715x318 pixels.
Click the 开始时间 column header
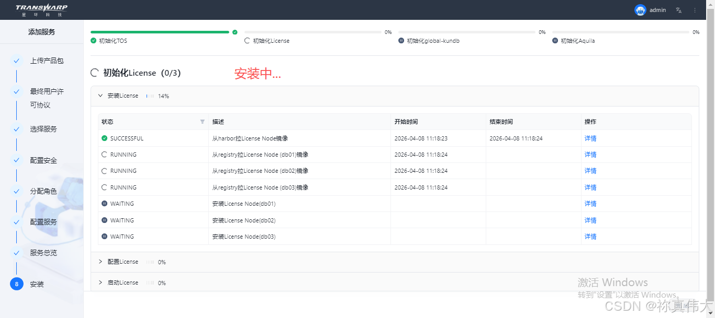click(438, 122)
